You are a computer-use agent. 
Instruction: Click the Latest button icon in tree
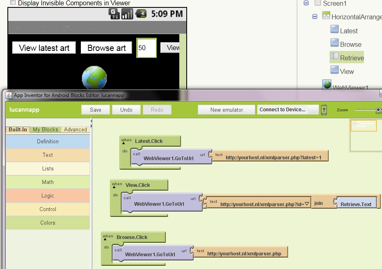334,30
